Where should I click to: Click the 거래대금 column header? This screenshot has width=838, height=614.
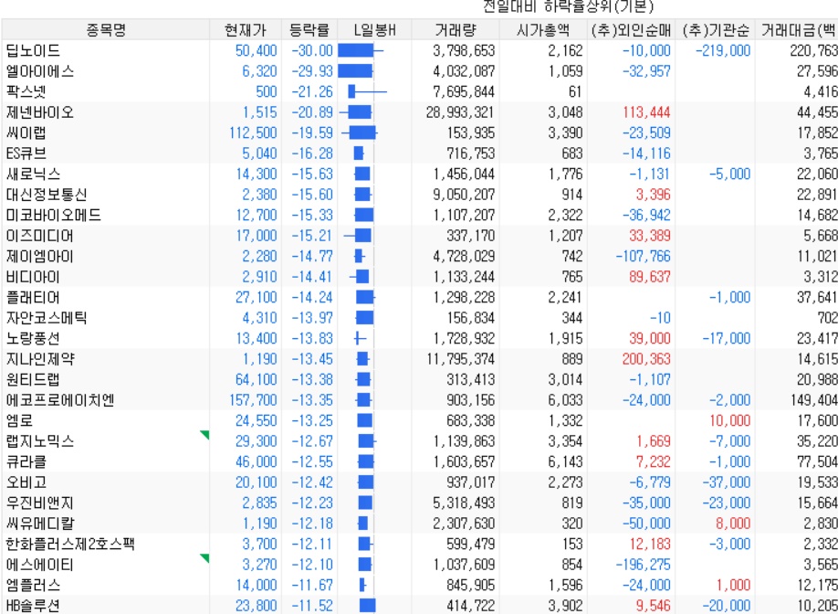click(x=797, y=30)
